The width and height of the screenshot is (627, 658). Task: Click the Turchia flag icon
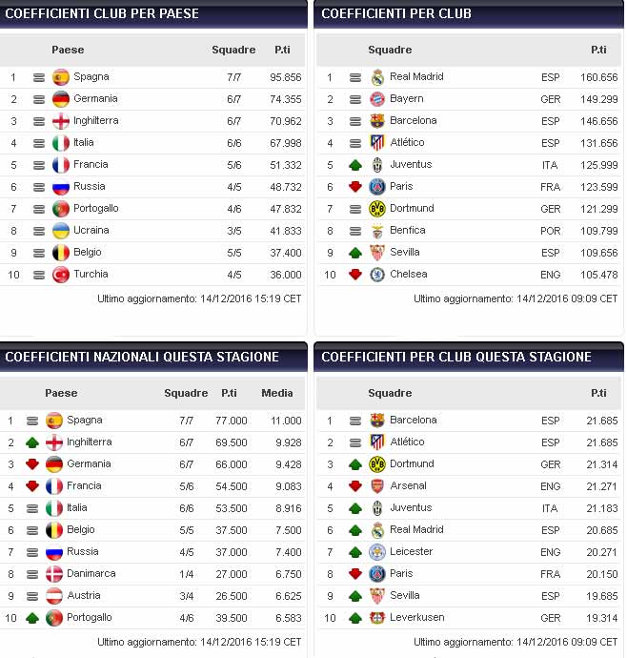61,275
